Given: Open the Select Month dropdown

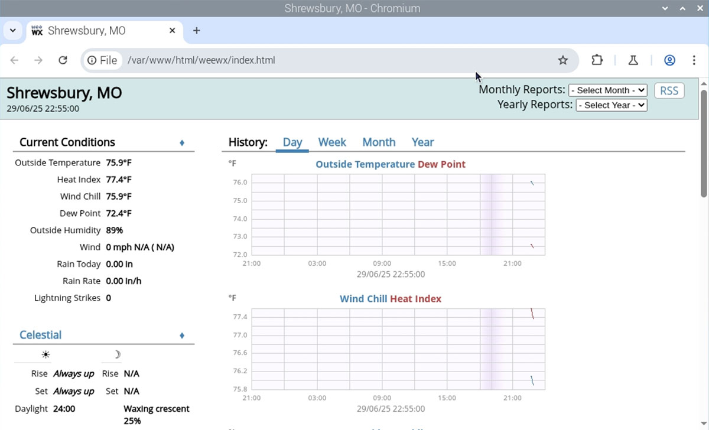Looking at the screenshot, I should tap(608, 90).
